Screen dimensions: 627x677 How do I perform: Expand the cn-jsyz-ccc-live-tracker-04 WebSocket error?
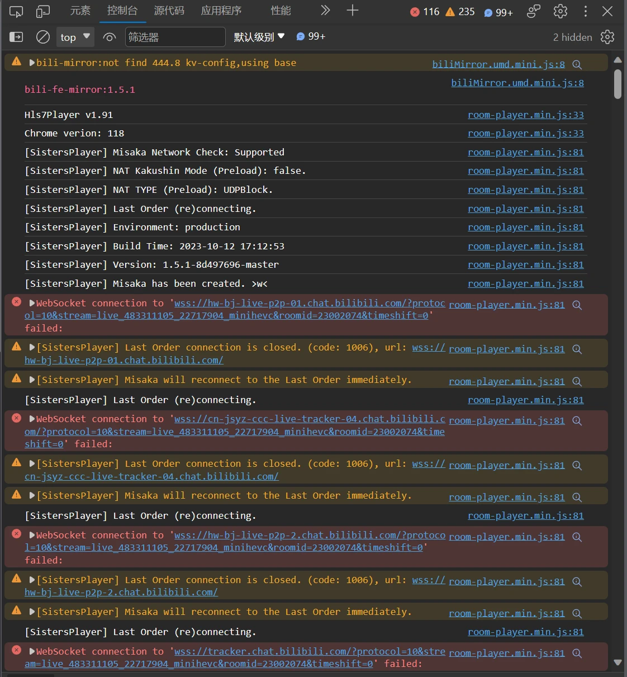click(32, 419)
